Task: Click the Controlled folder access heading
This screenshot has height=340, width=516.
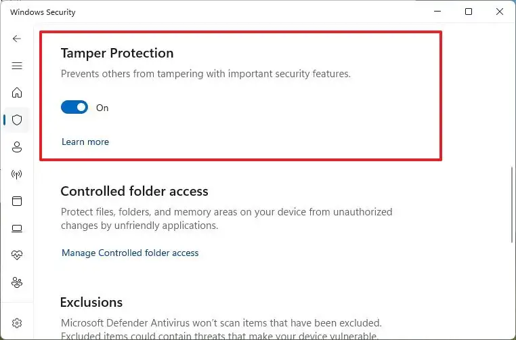Action: coord(134,191)
